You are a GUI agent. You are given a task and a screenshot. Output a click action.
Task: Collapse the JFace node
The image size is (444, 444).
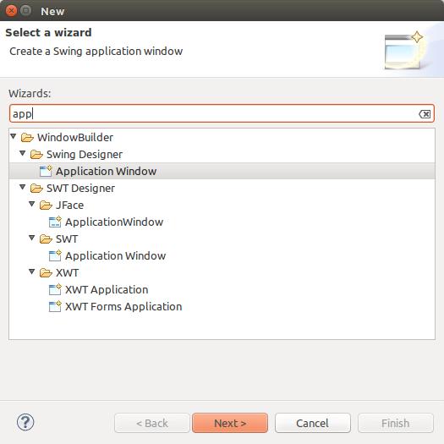click(32, 204)
